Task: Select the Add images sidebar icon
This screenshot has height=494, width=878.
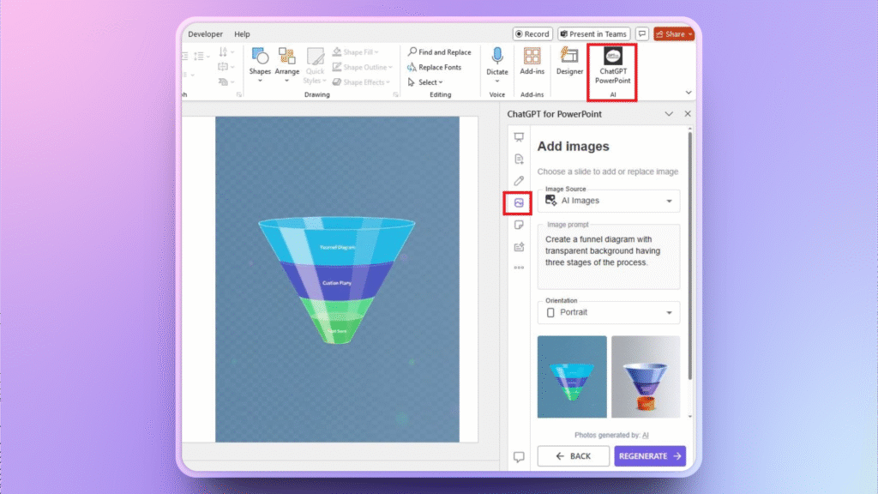Action: (x=518, y=203)
